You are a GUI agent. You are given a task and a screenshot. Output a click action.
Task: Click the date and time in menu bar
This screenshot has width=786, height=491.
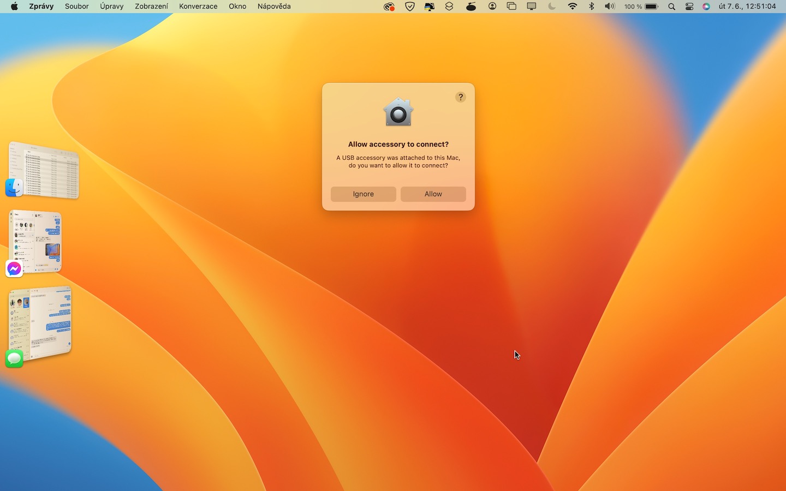[747, 7]
